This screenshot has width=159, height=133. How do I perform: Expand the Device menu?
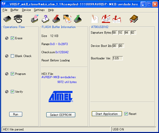26,10
